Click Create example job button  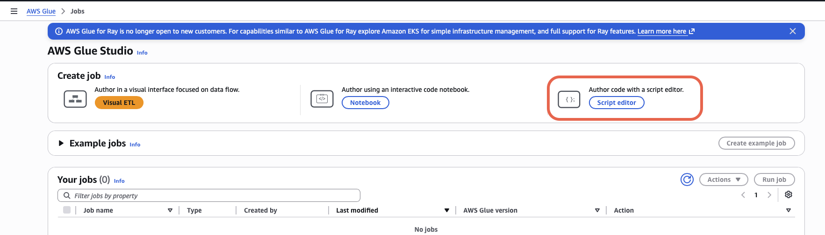756,143
